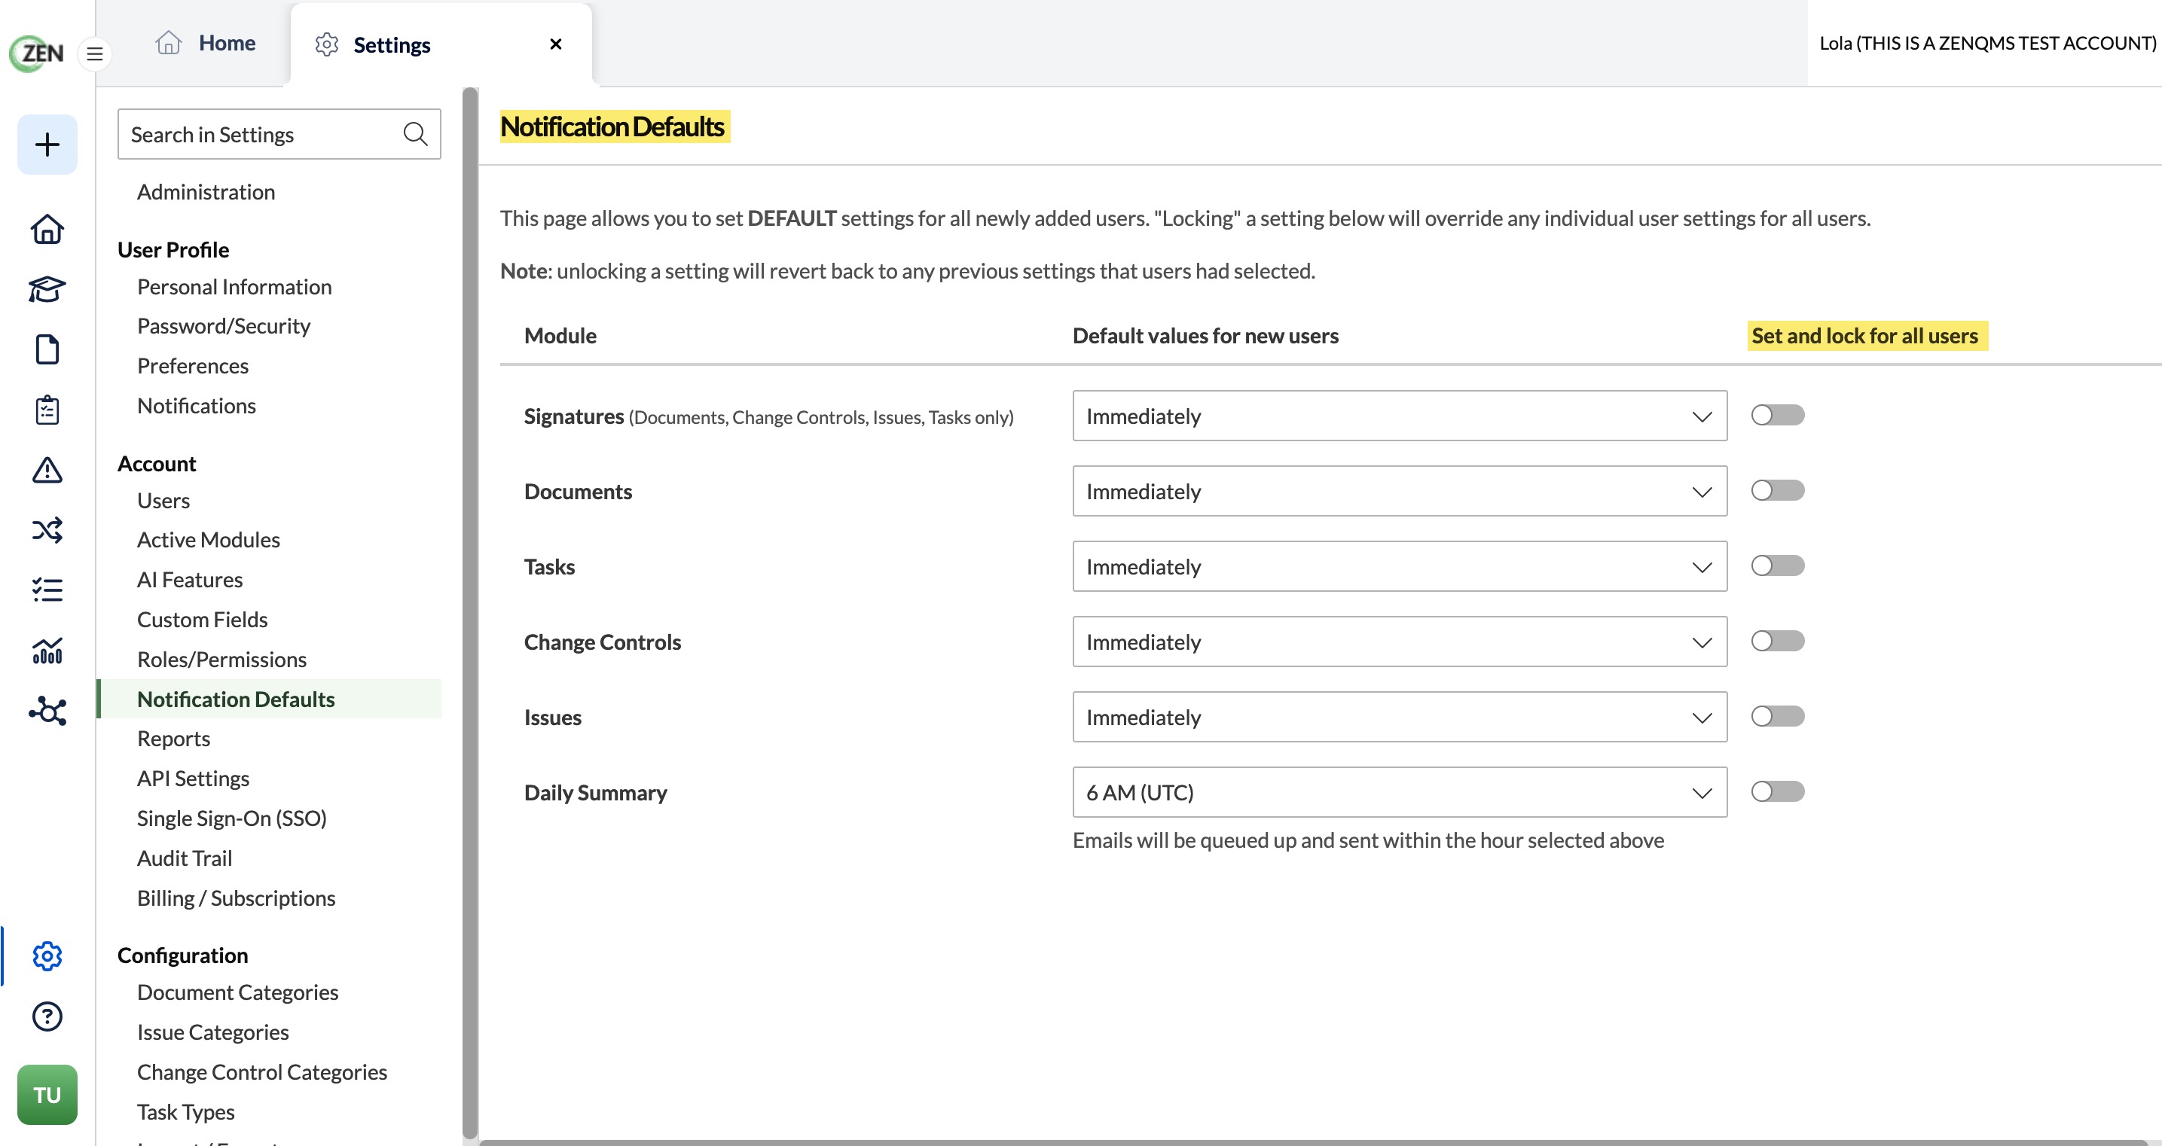Click the plus create-new icon
This screenshot has height=1146, width=2162.
point(47,145)
